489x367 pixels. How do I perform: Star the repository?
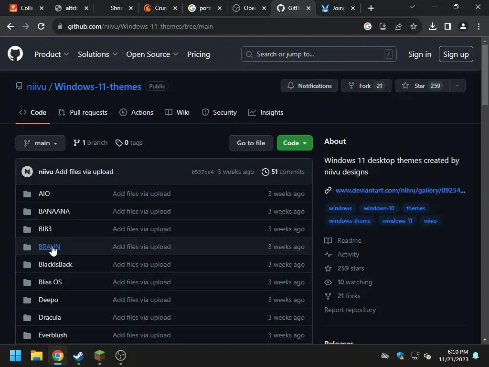pyautogui.click(x=423, y=86)
